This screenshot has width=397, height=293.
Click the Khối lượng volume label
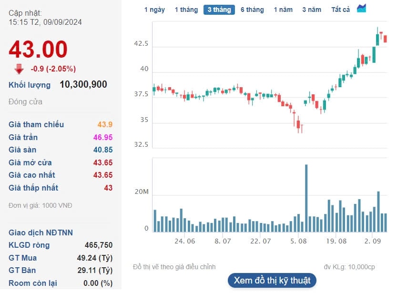tap(30, 85)
